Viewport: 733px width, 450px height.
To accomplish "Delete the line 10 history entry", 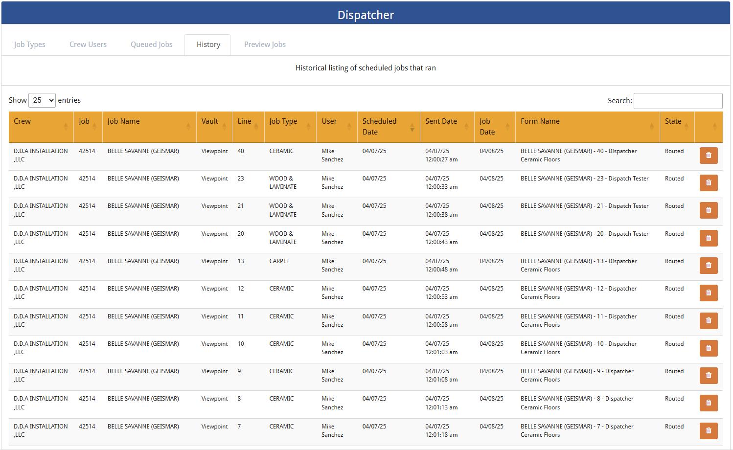I will [x=709, y=348].
